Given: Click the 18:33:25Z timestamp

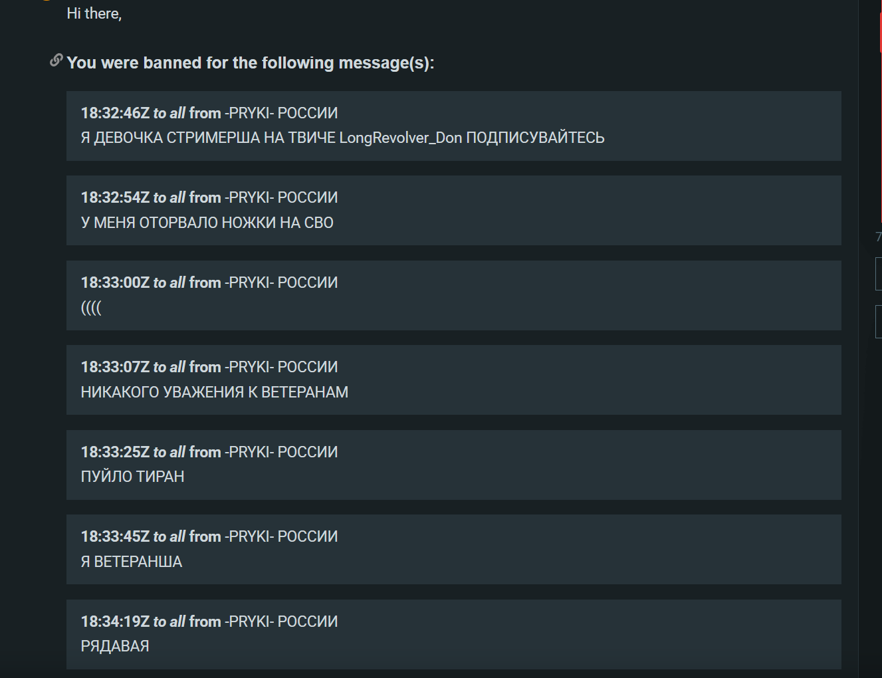Looking at the screenshot, I should (x=115, y=452).
